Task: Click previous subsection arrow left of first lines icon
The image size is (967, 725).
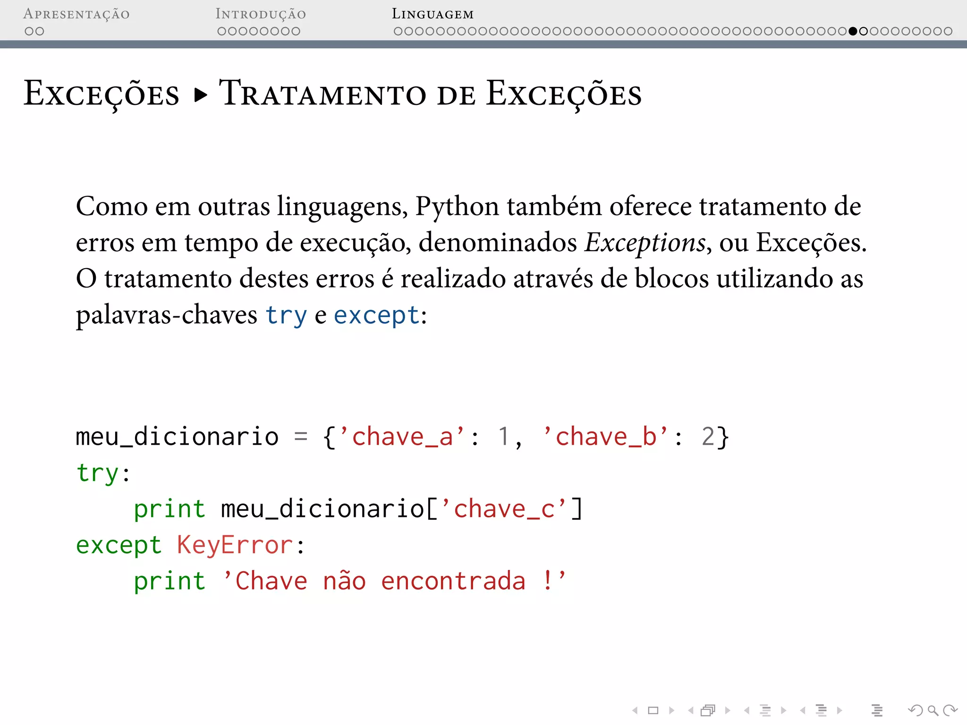Action: (x=746, y=710)
